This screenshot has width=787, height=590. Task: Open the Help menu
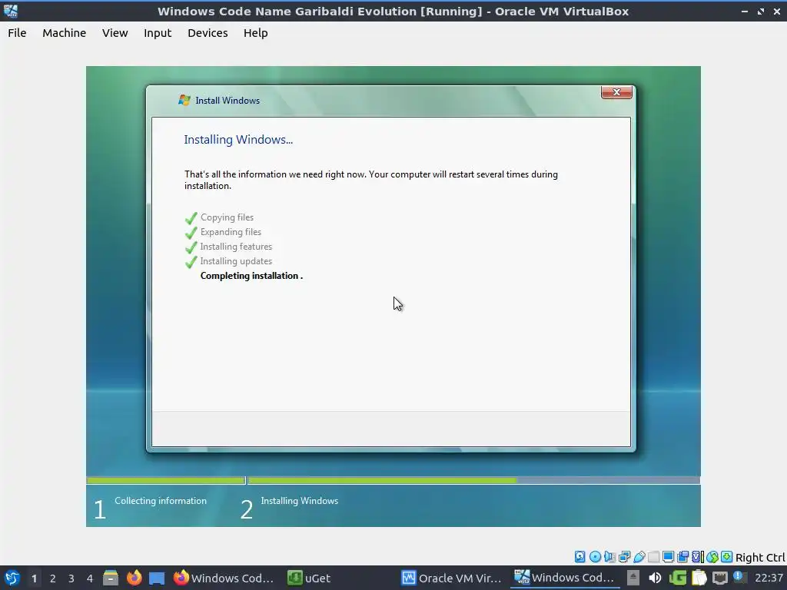tap(255, 33)
